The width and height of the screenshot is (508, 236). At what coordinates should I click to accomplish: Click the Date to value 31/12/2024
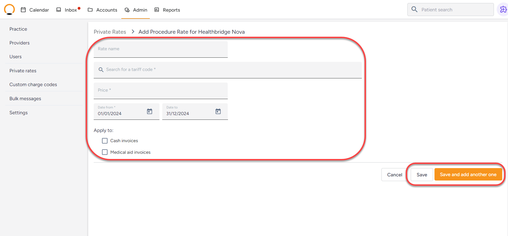(x=178, y=113)
